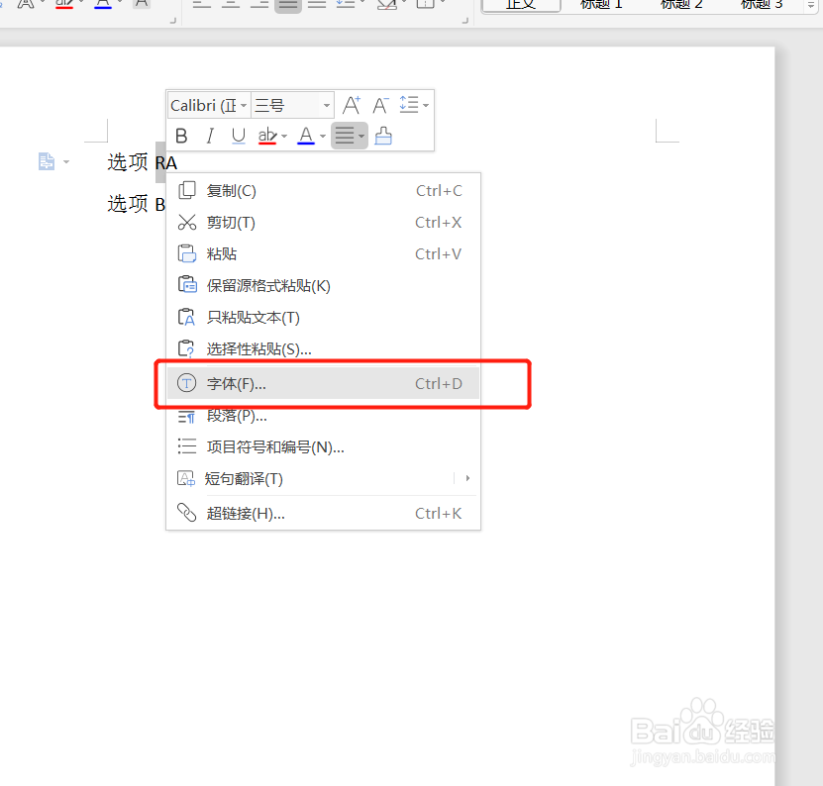
Task: Apply the 正文 style
Action: [521, 6]
